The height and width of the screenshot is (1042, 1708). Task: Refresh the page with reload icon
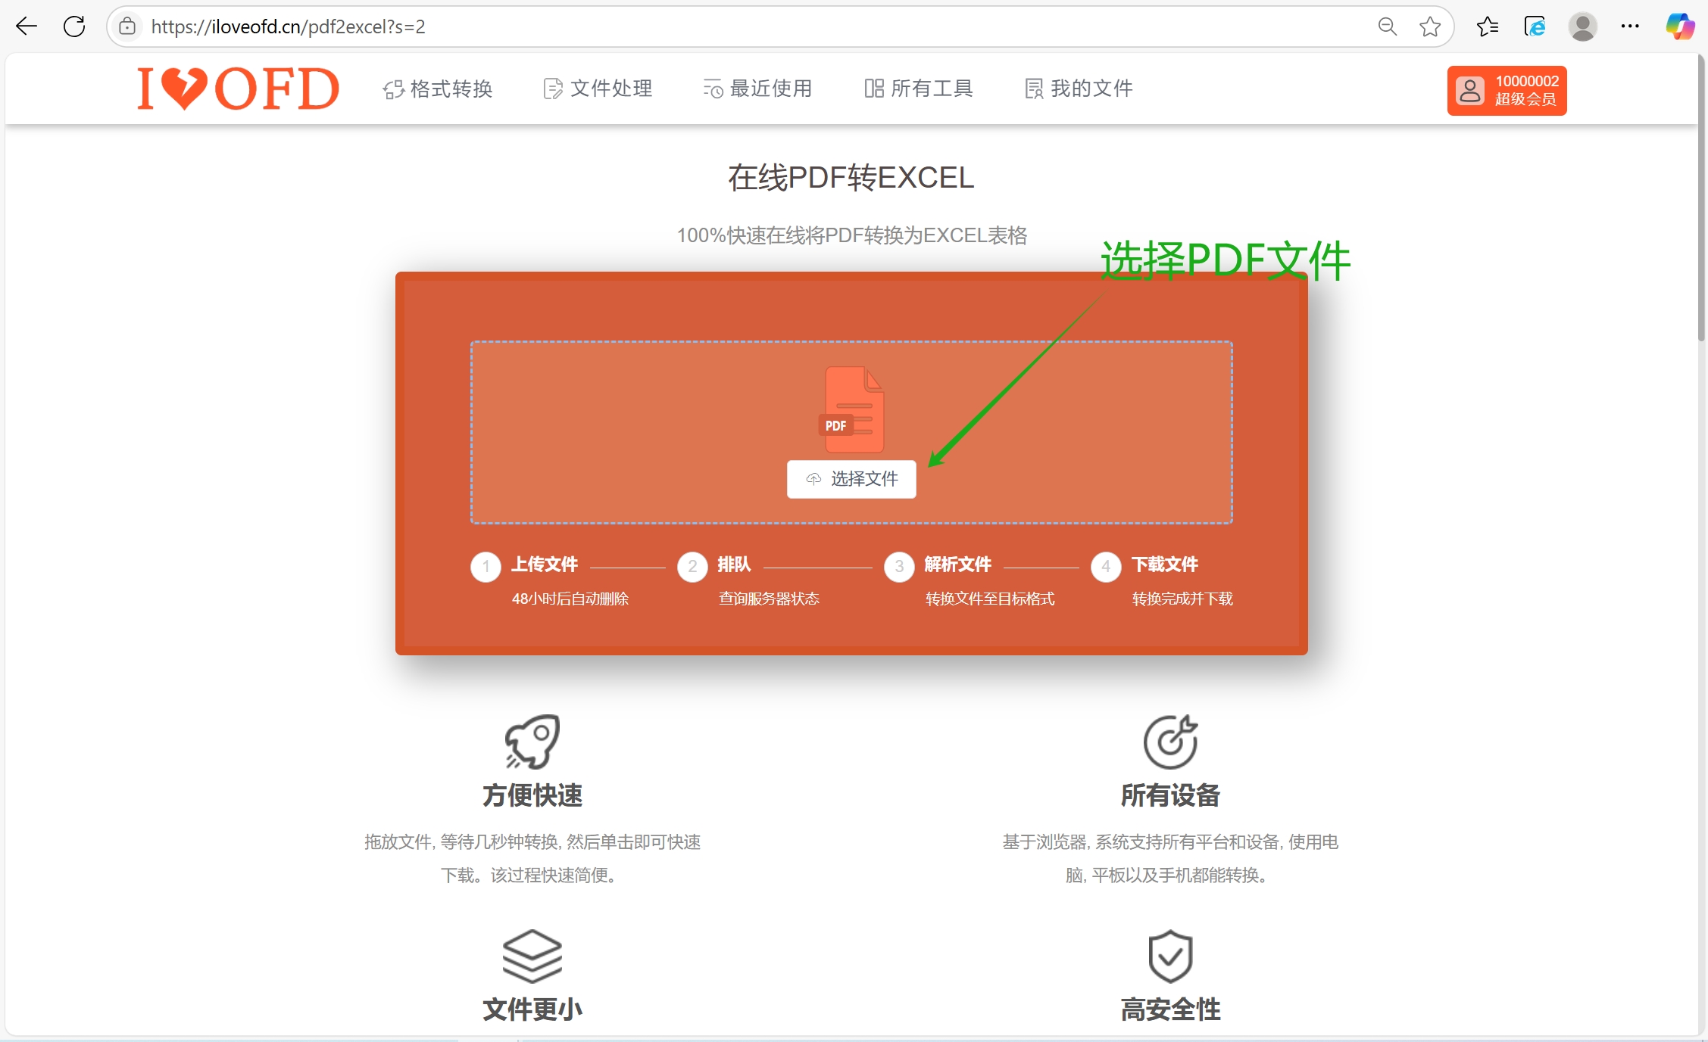(x=74, y=26)
